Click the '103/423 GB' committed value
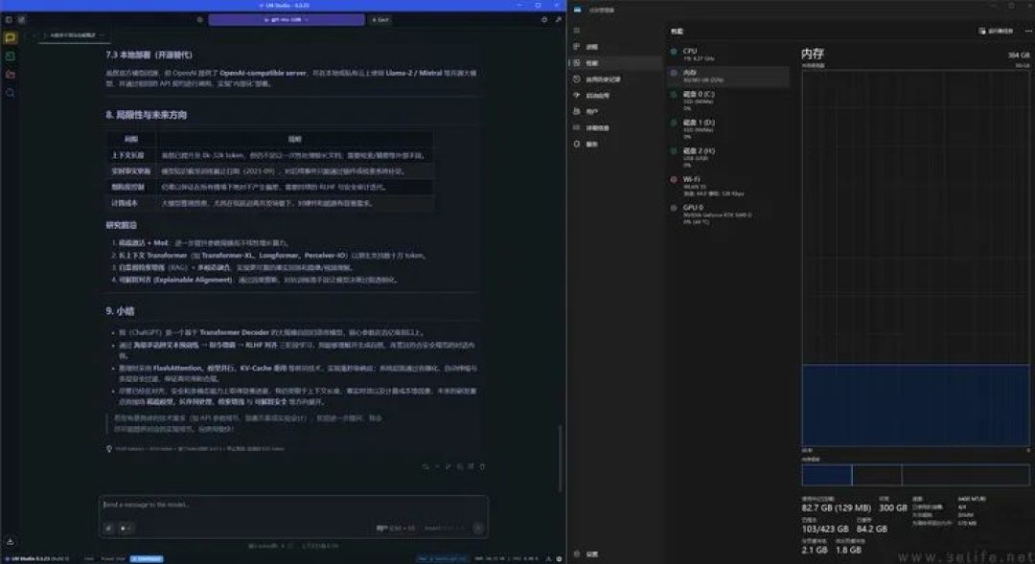The width and height of the screenshot is (1035, 564). (x=825, y=529)
